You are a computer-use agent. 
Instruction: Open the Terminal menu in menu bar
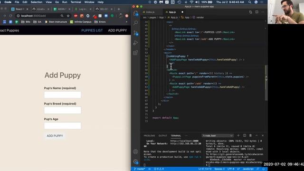76,2
